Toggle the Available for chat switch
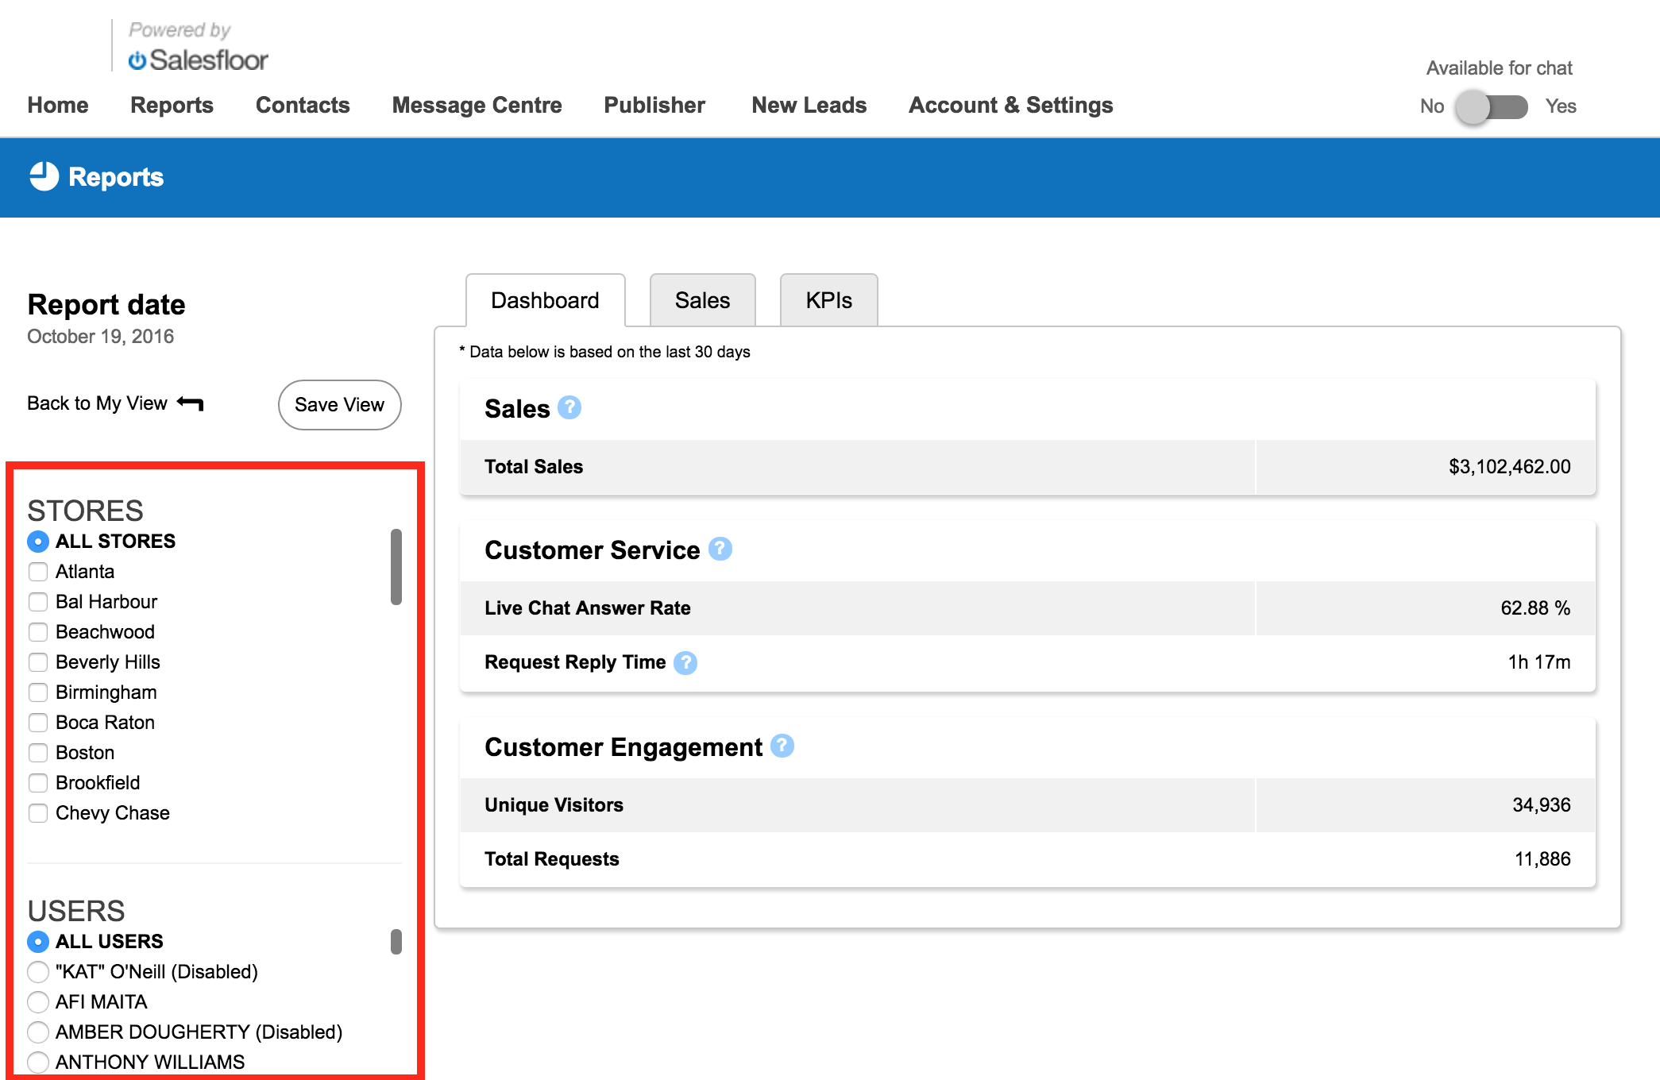The height and width of the screenshot is (1080, 1660). [1491, 106]
